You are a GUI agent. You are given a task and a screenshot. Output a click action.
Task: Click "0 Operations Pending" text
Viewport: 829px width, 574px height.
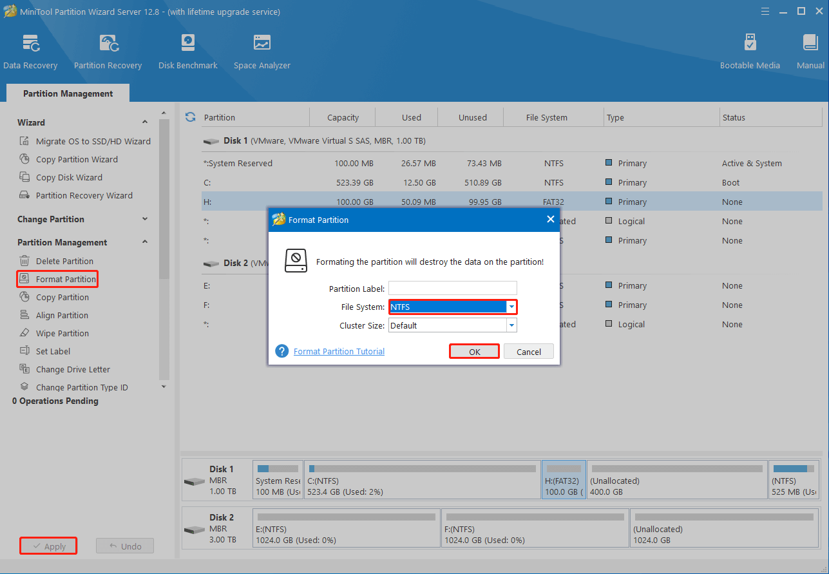point(55,401)
